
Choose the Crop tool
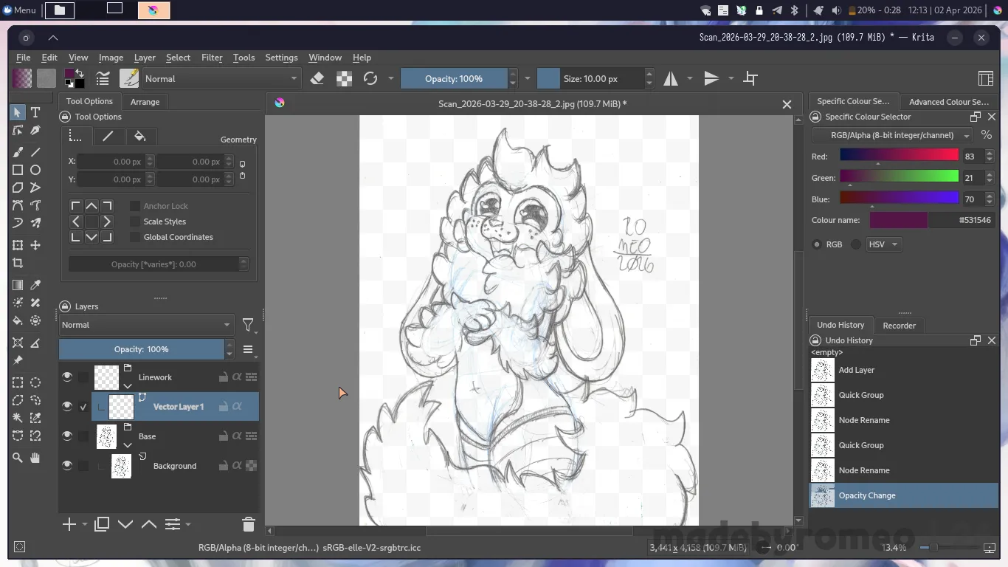18,263
